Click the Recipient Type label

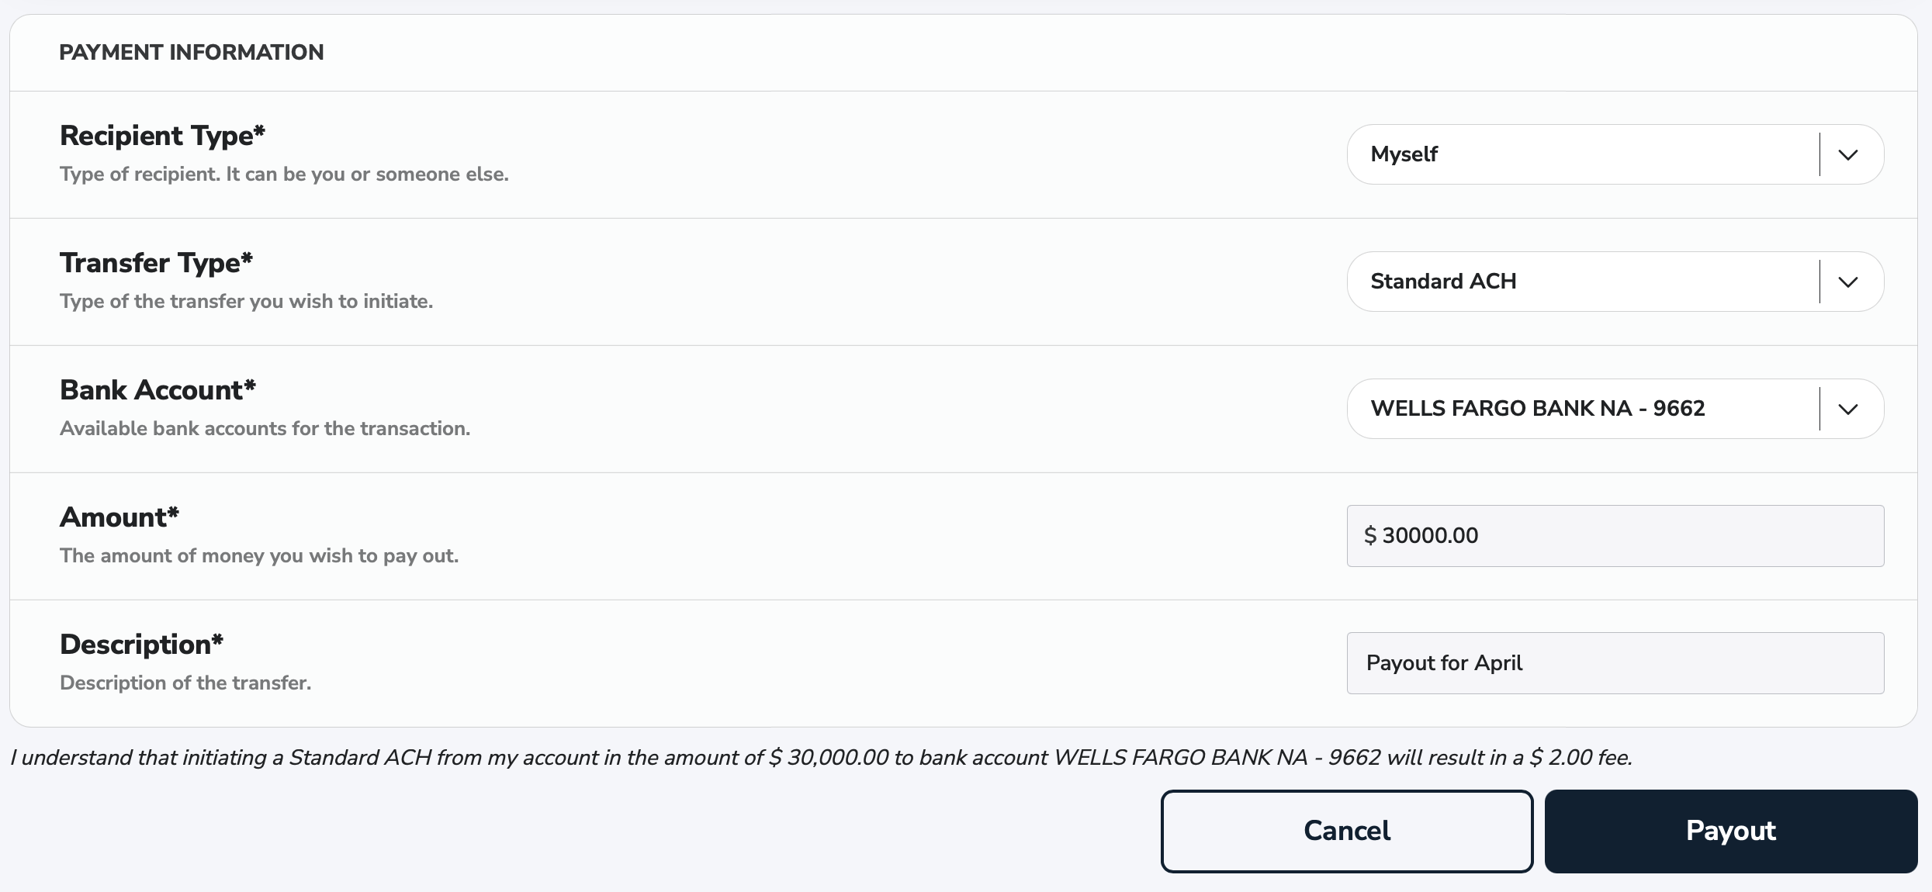162,136
